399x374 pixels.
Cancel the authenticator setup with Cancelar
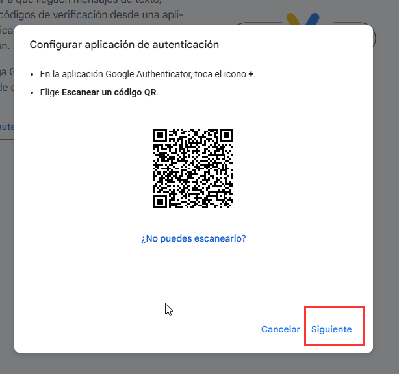(281, 329)
